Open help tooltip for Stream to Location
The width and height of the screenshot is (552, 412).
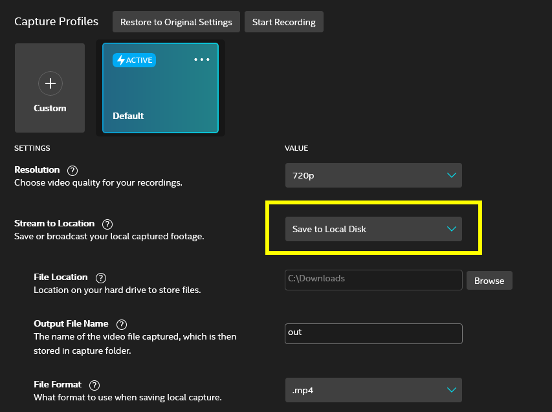click(x=107, y=224)
